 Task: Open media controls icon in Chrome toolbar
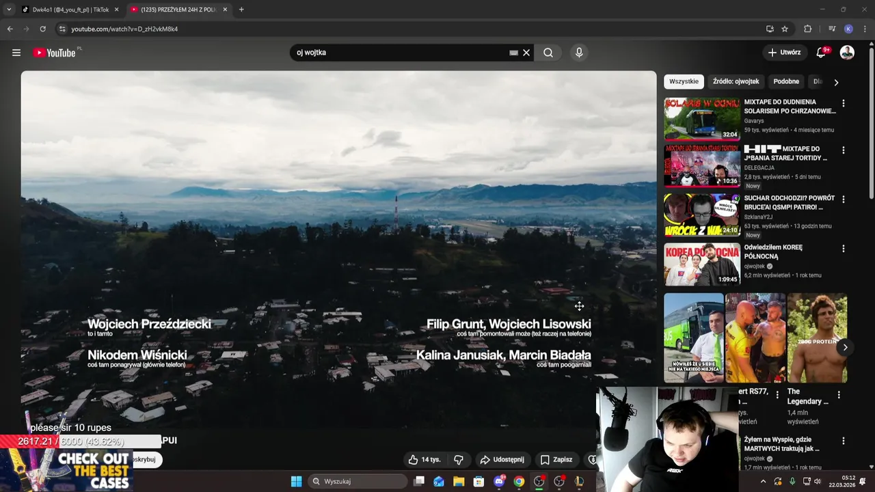click(832, 29)
